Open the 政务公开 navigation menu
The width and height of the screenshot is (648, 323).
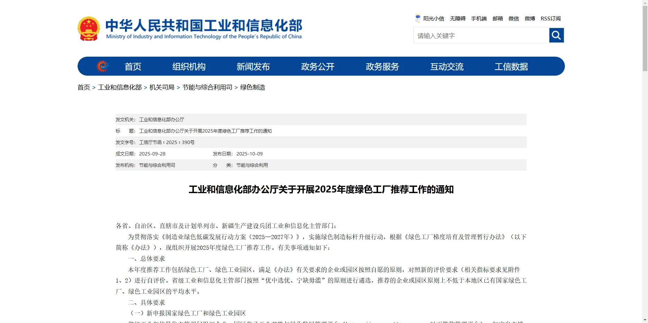[x=317, y=66]
